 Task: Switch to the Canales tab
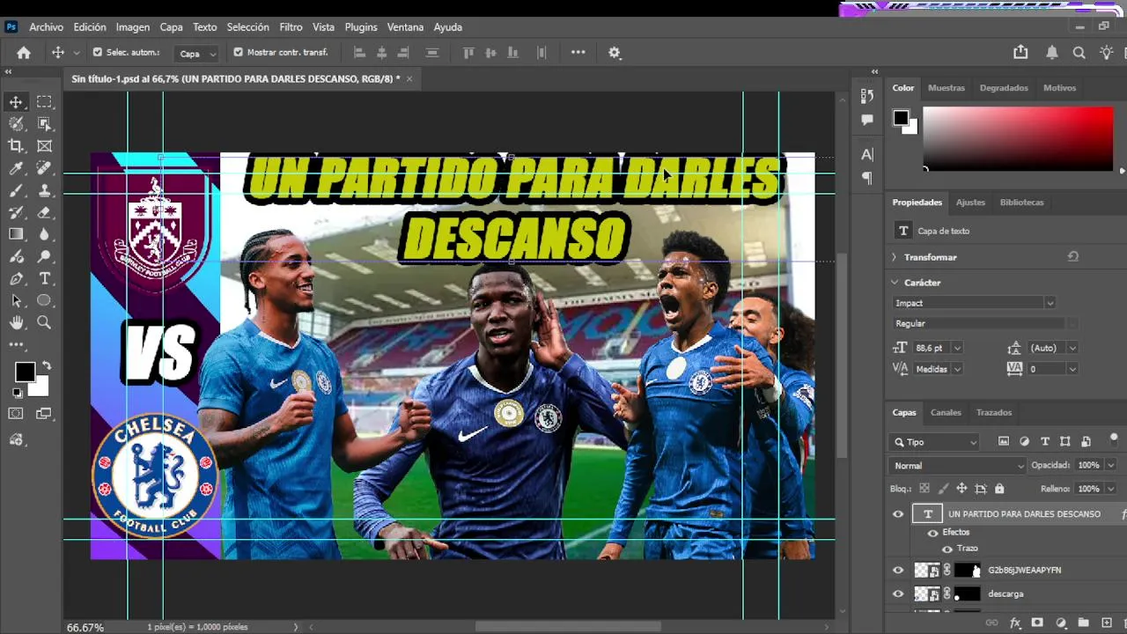[946, 412]
